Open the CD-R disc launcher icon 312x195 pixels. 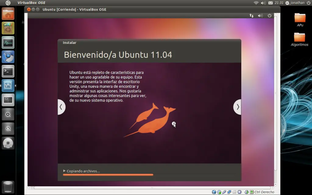tap(8, 143)
